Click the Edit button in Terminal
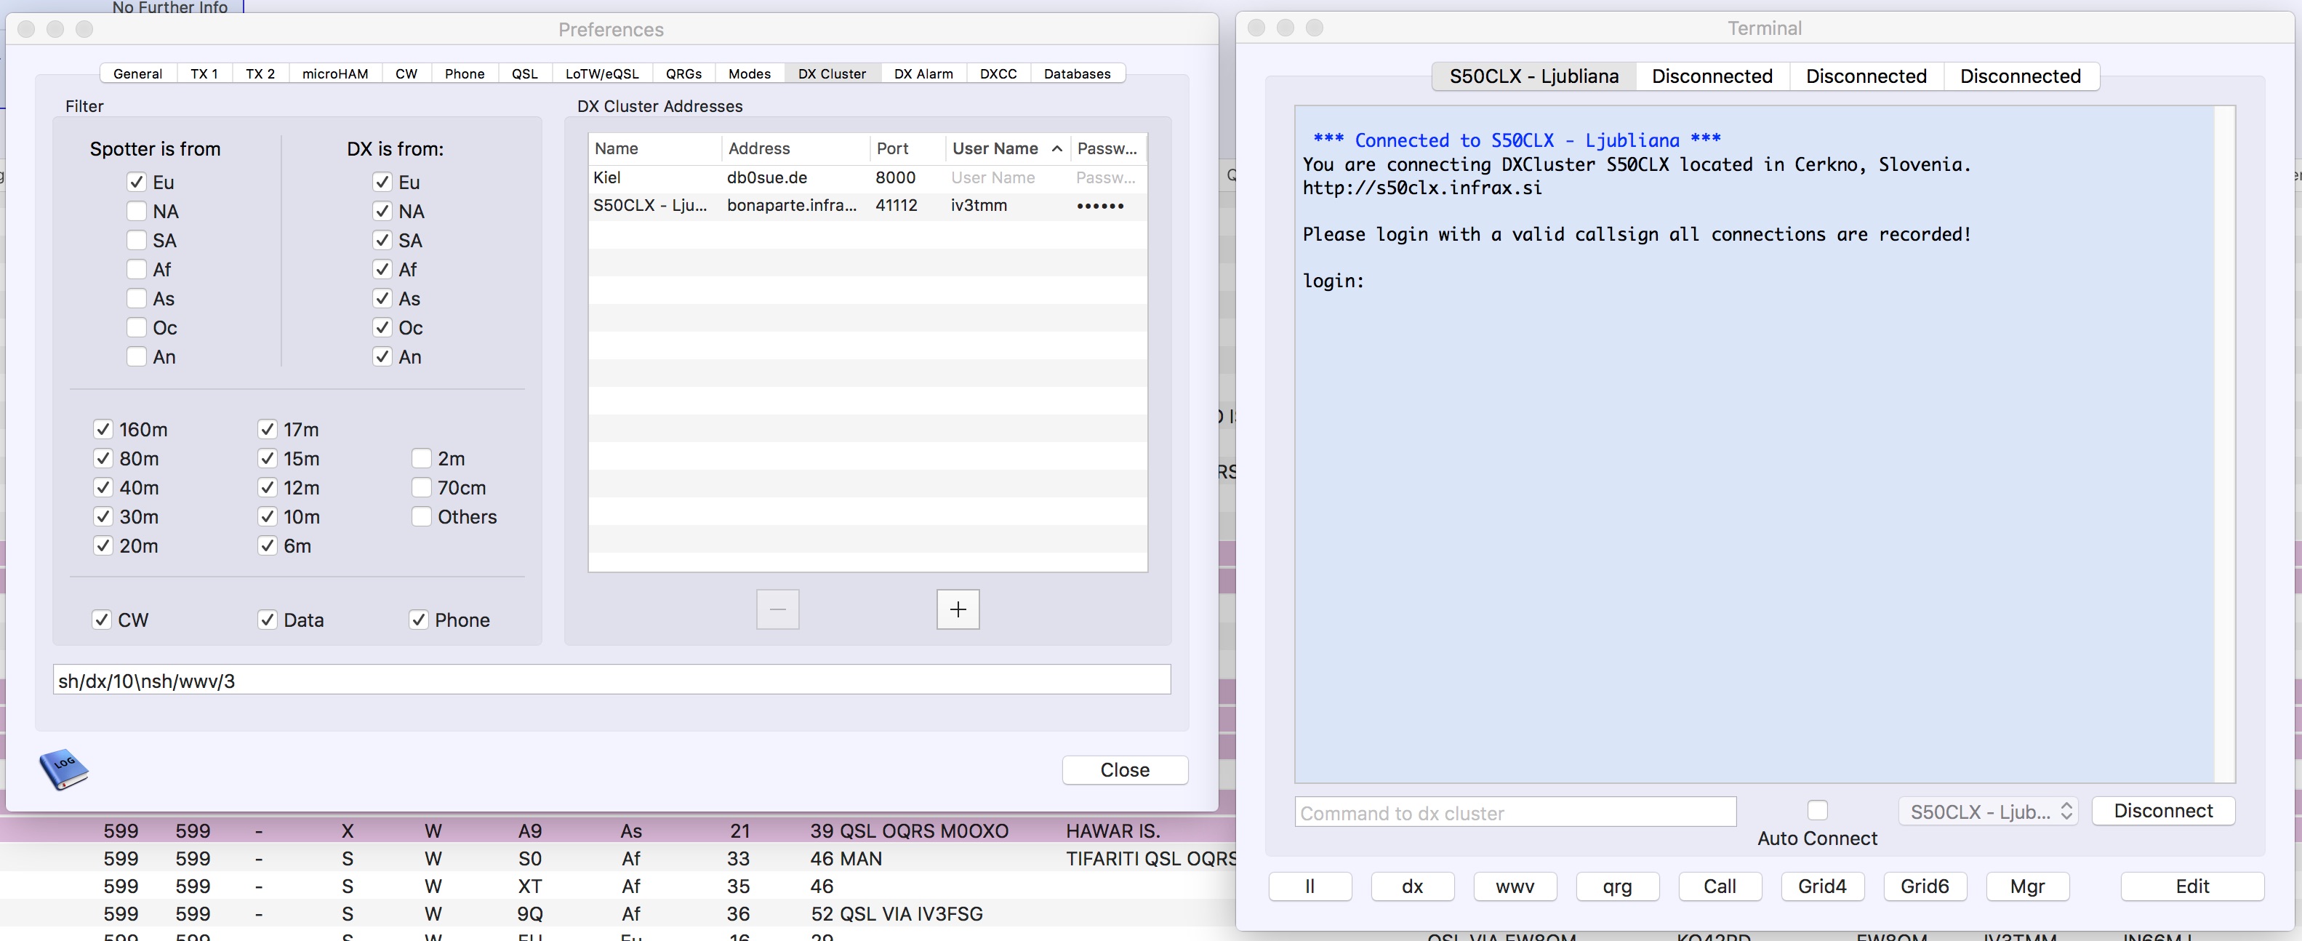This screenshot has width=2302, height=941. pyautogui.click(x=2192, y=886)
